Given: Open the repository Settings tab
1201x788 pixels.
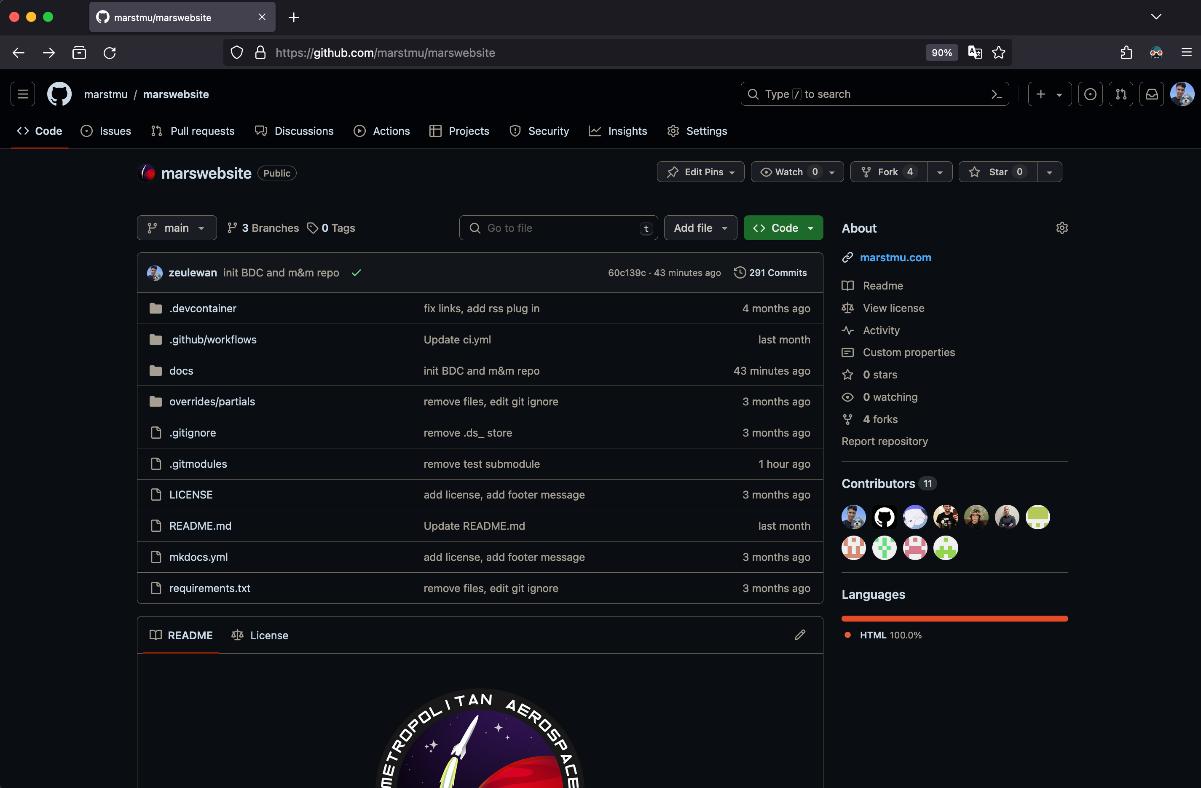Looking at the screenshot, I should tap(697, 131).
